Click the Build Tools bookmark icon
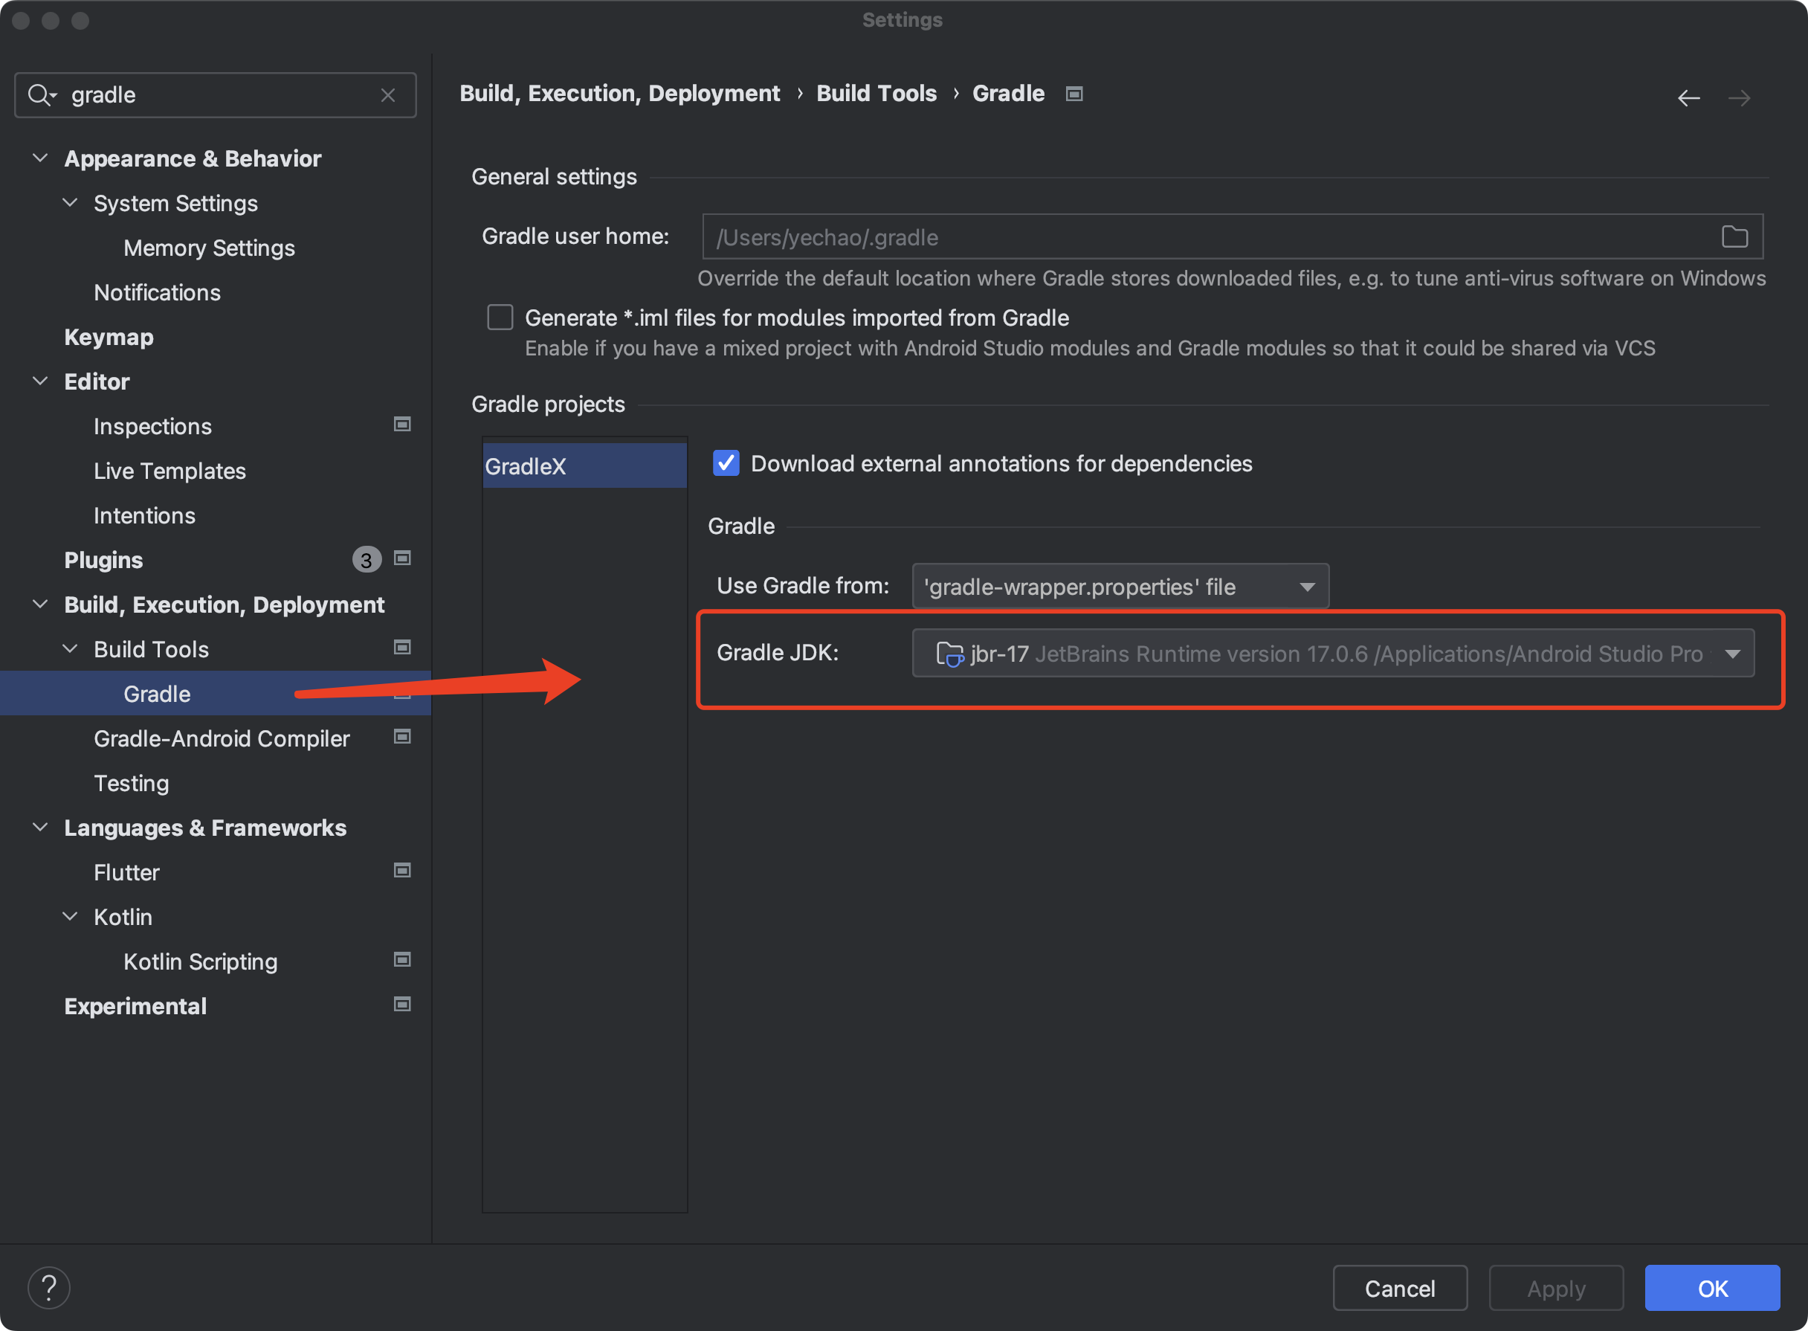Screen dimensions: 1808x1331 coord(401,648)
